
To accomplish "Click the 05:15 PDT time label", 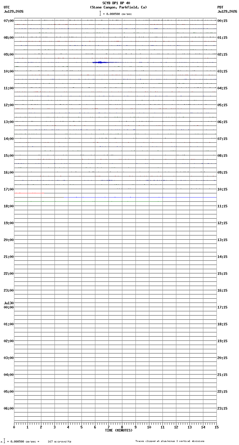I will click(222, 105).
